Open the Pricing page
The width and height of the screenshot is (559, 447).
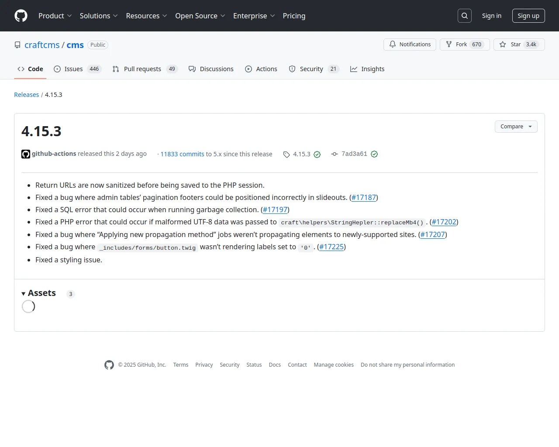tap(294, 16)
